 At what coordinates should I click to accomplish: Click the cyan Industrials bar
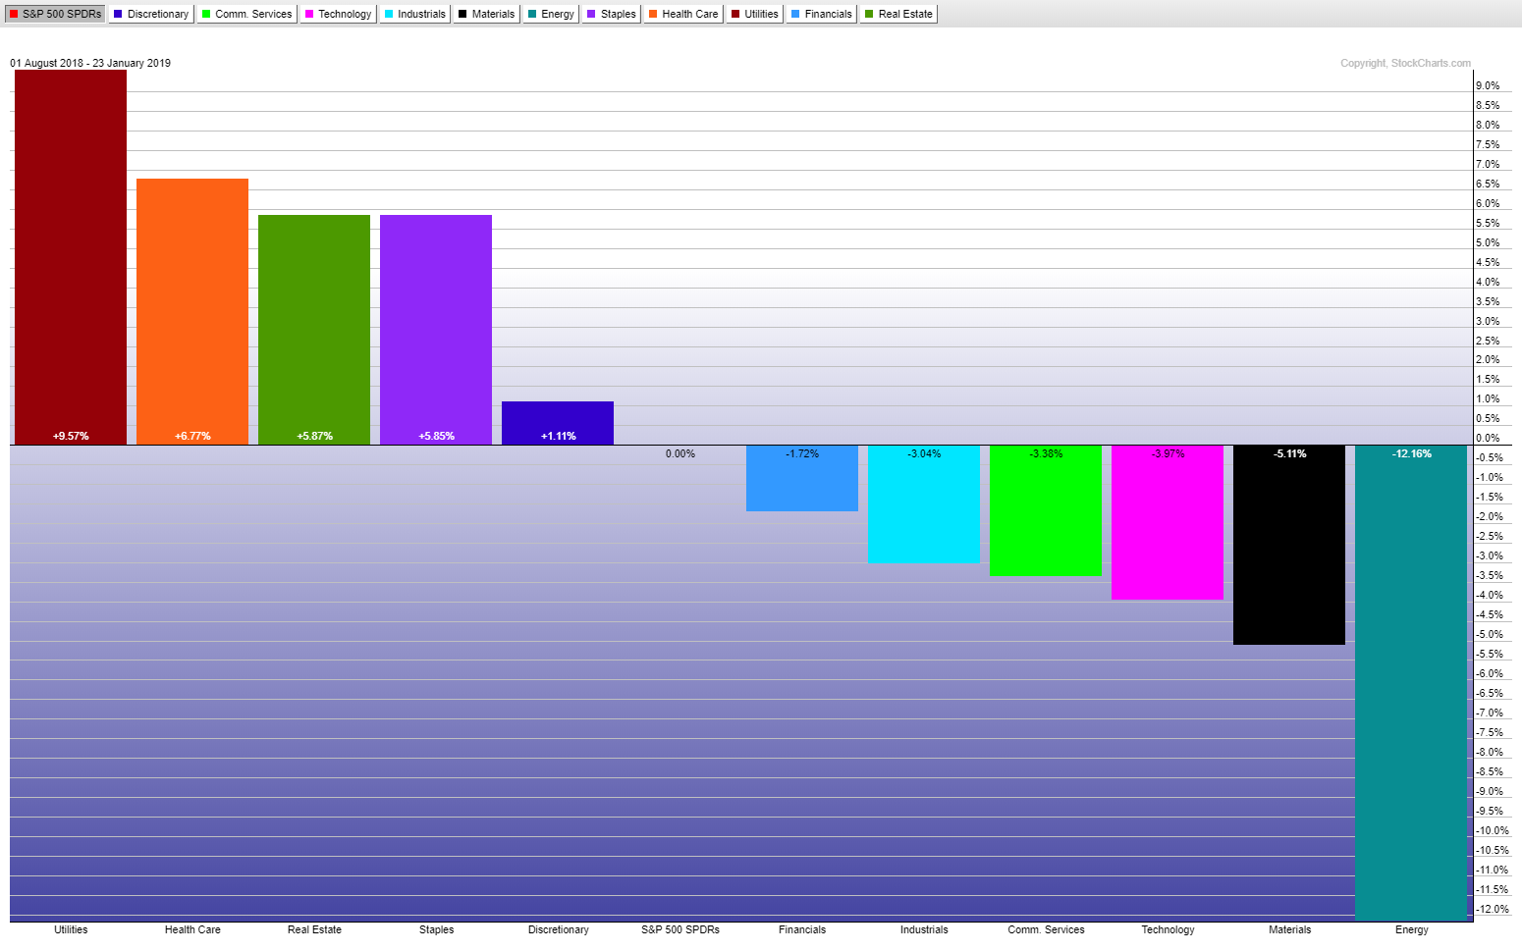(x=924, y=504)
